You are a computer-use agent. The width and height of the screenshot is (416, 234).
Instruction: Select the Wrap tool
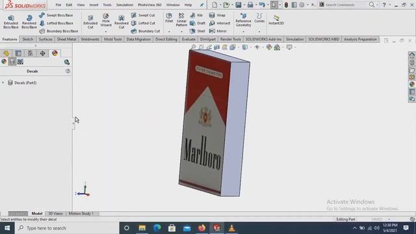point(217,16)
